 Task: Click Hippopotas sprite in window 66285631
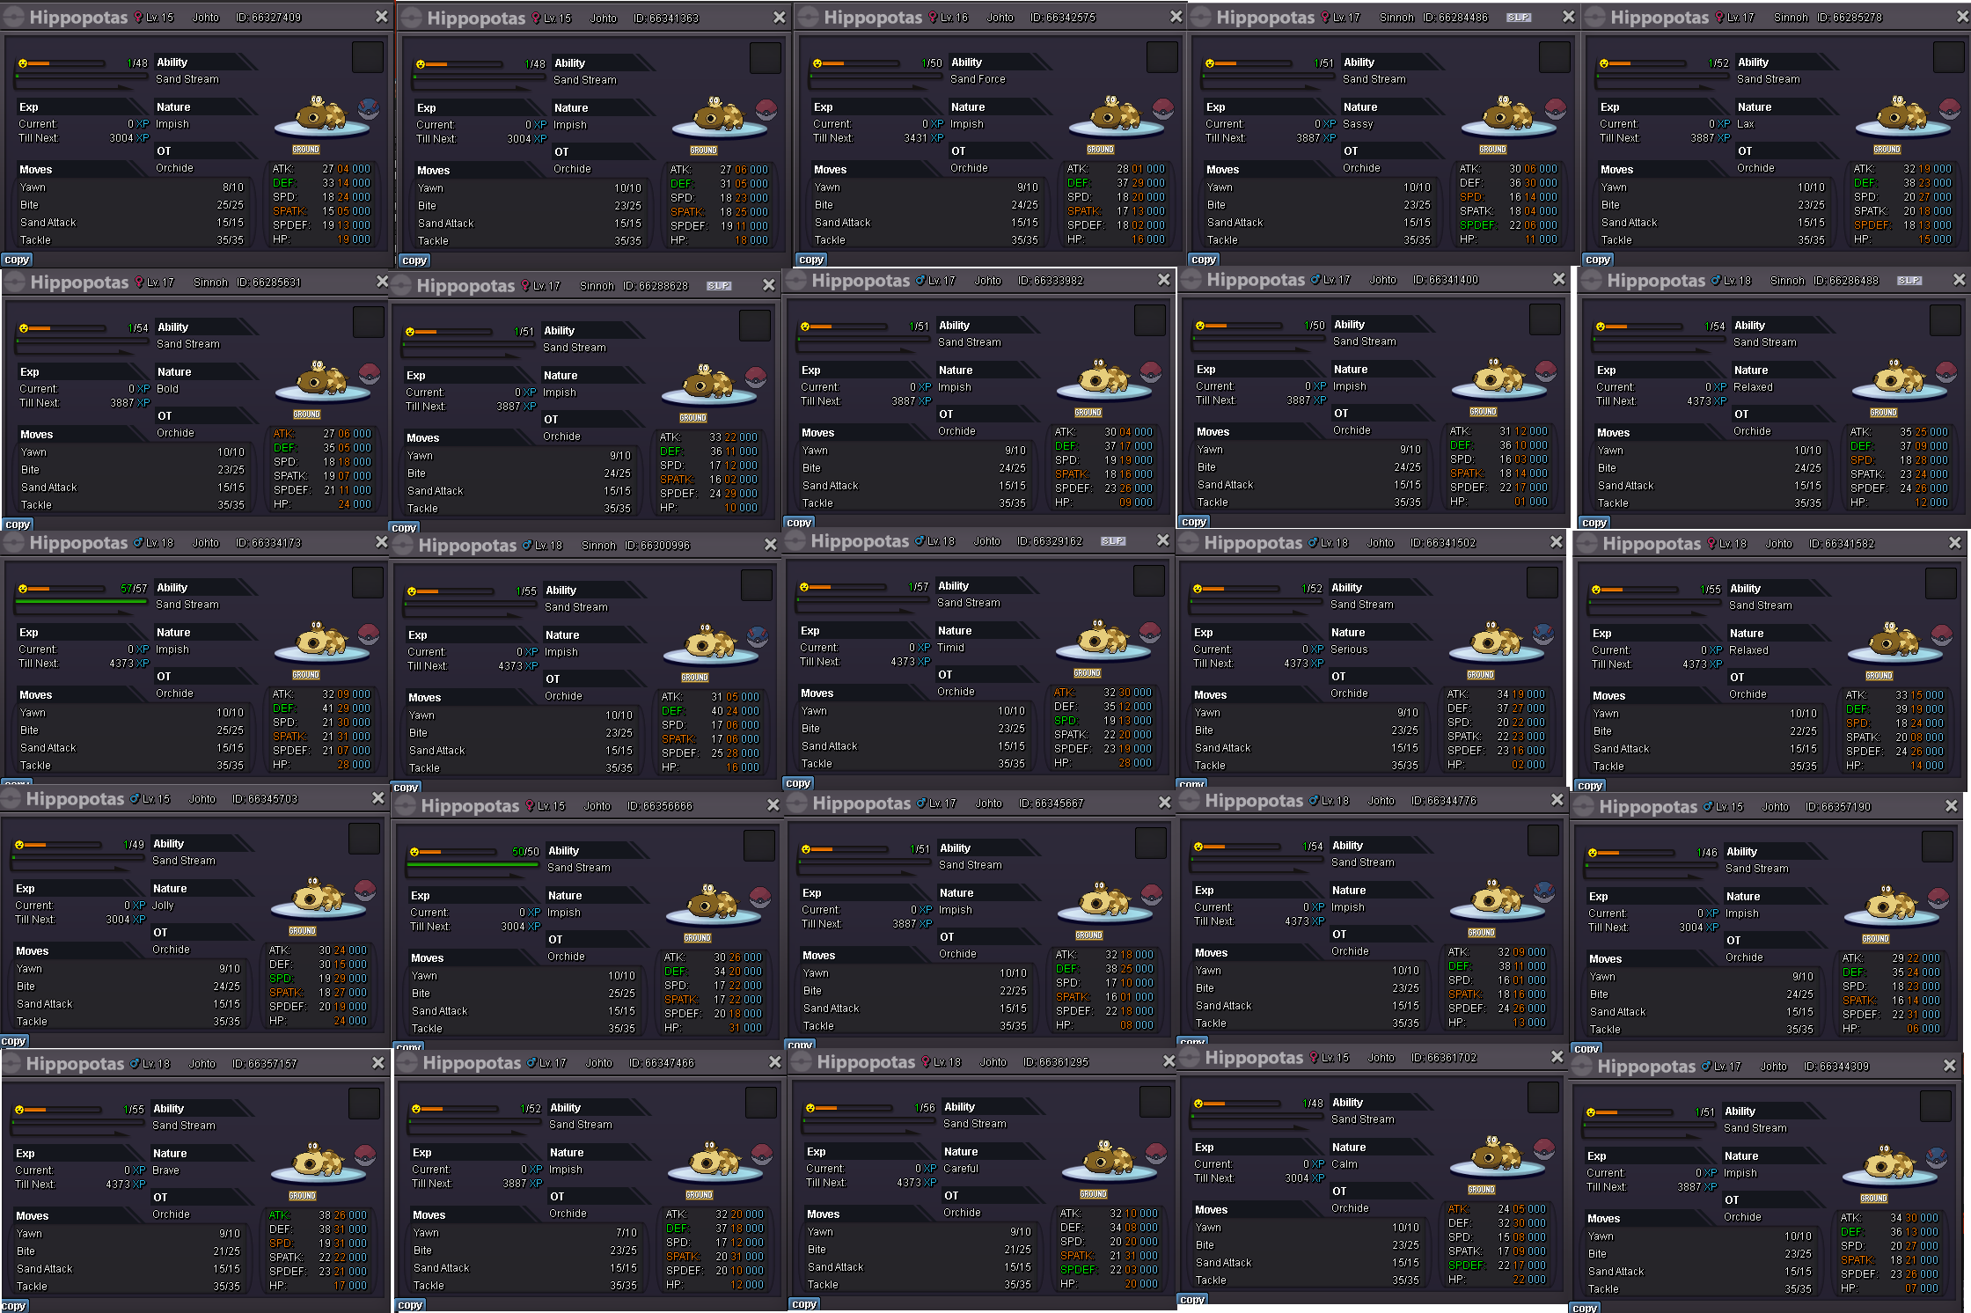point(320,379)
